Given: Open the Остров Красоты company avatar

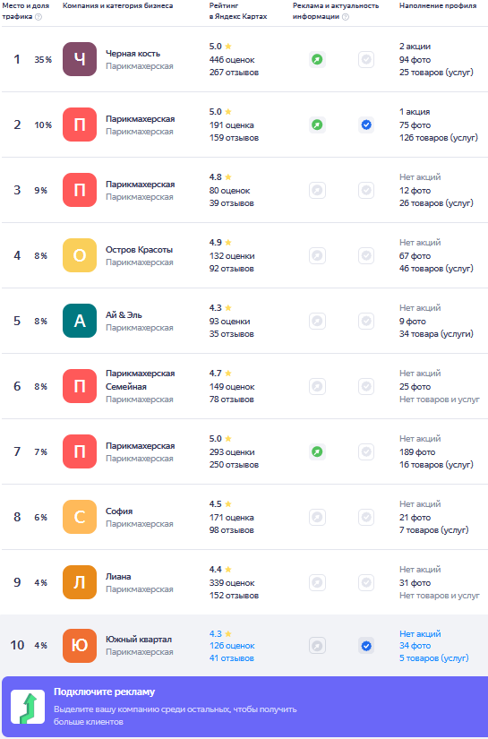Looking at the screenshot, I should coord(80,255).
